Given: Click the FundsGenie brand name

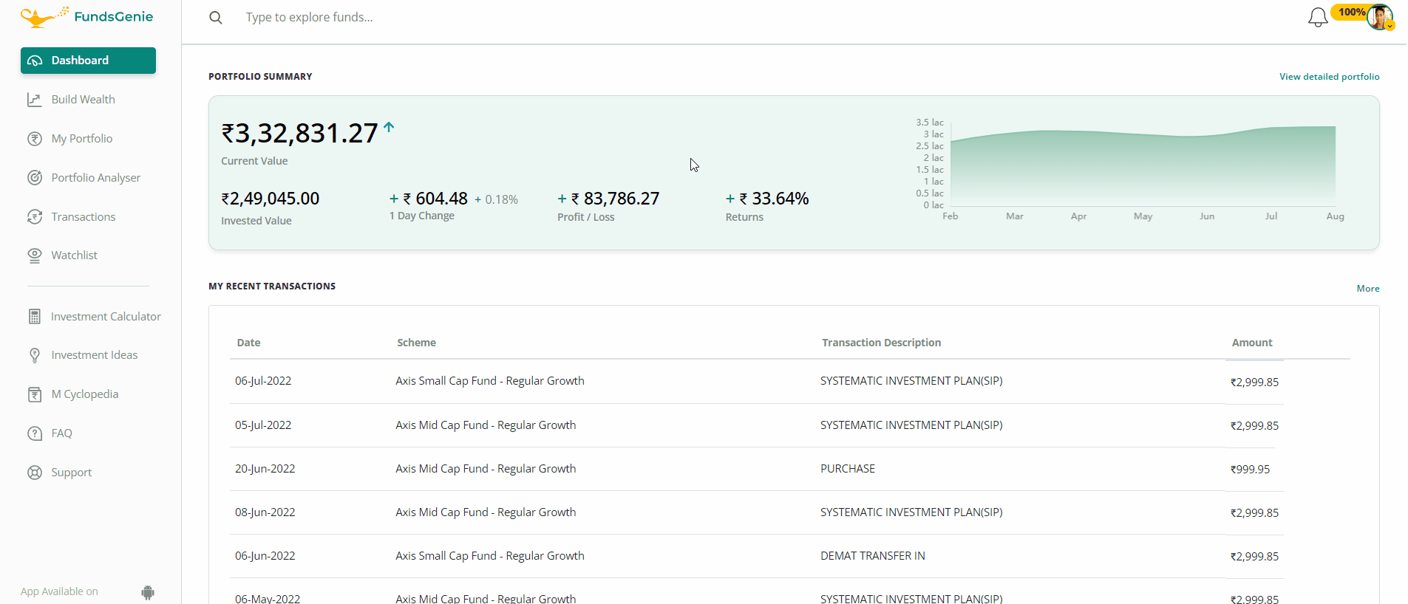Looking at the screenshot, I should pos(114,17).
